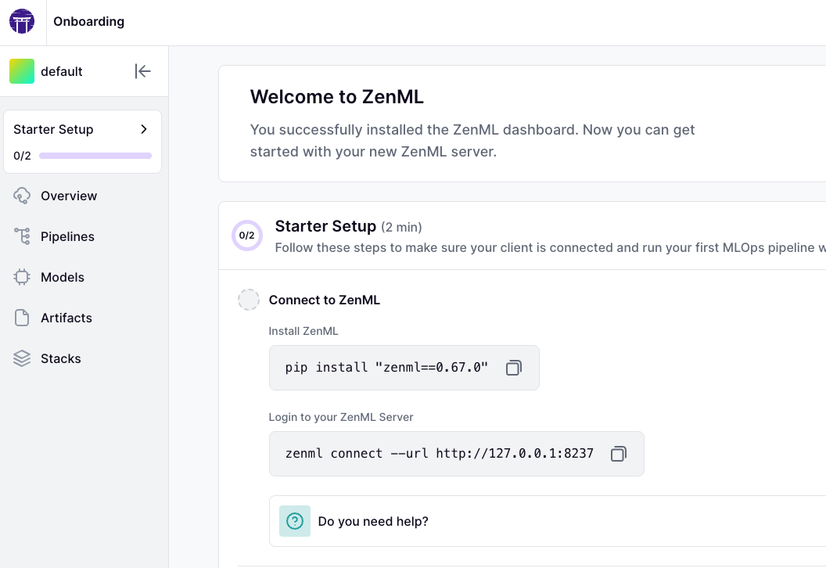Click the Starter Setup section heading
This screenshot has width=826, height=568.
coord(325,226)
